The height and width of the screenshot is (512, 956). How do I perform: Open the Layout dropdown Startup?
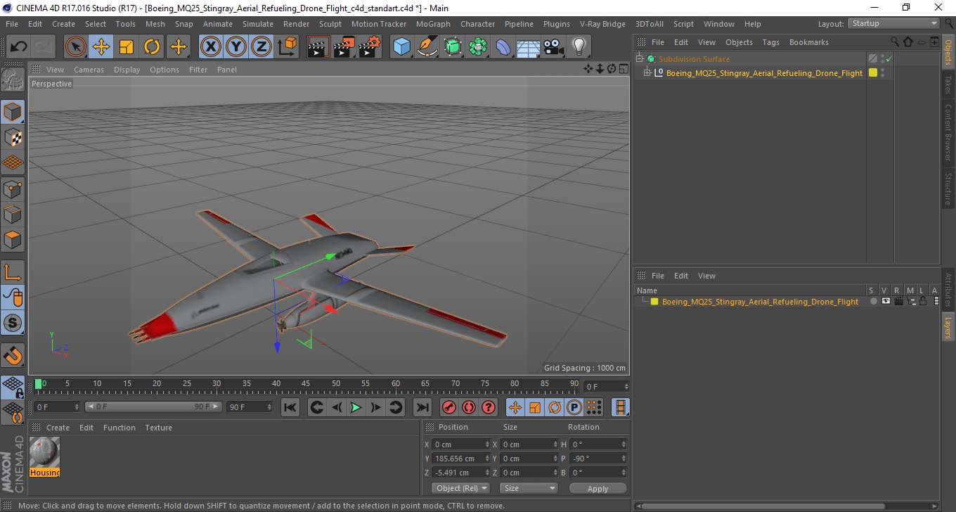pos(894,23)
